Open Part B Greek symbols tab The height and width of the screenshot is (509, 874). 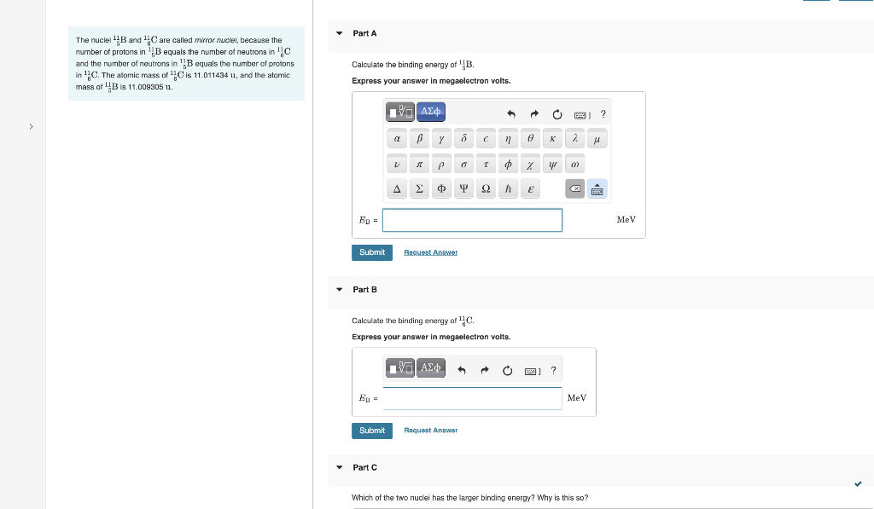pos(431,368)
